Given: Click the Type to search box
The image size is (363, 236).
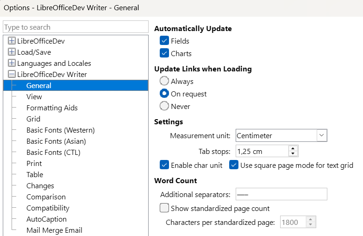Looking at the screenshot, I should 75,27.
